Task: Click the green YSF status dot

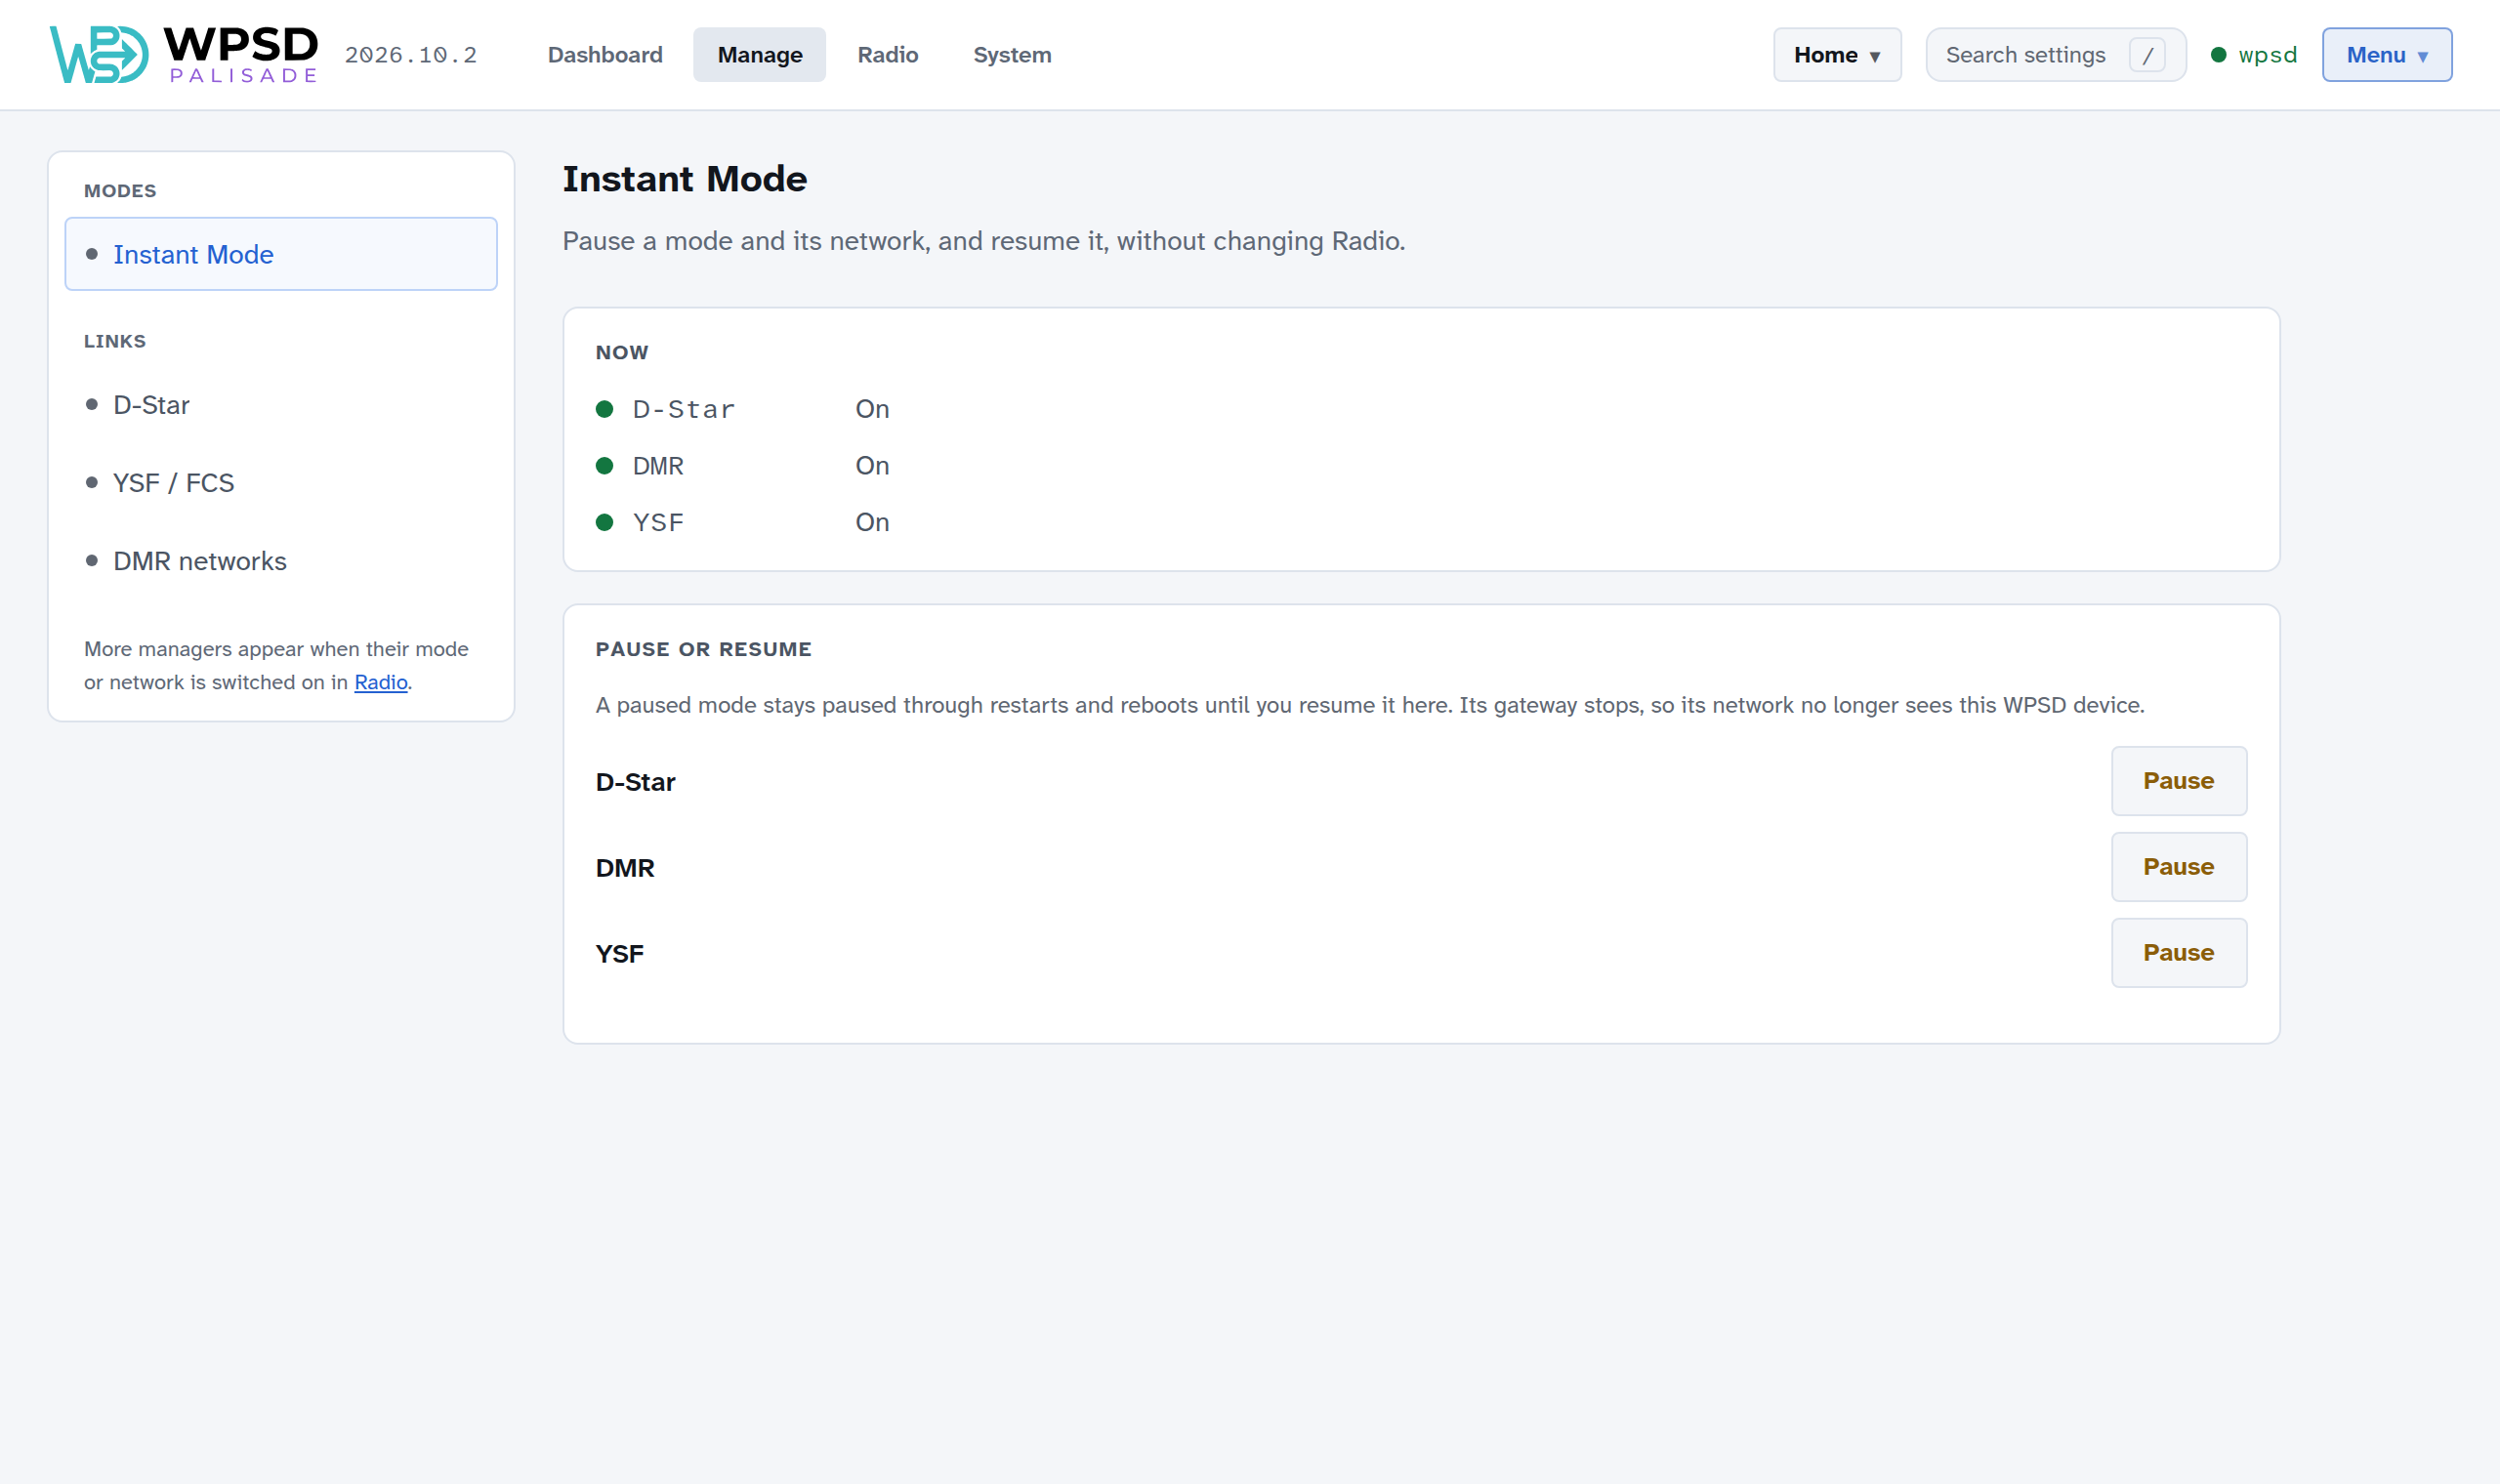Action: (604, 522)
